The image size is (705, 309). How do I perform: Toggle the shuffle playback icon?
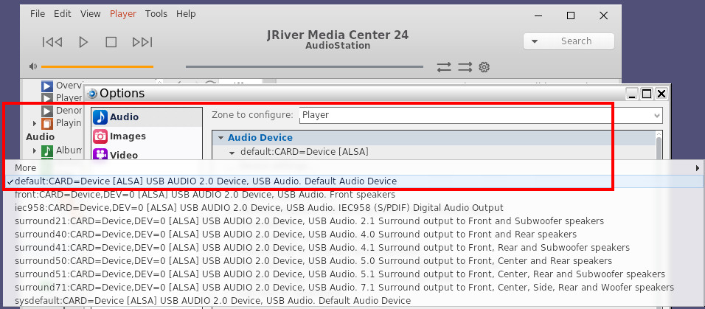(465, 67)
